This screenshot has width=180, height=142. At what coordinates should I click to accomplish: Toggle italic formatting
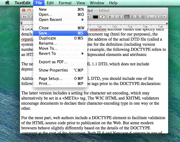115,17
